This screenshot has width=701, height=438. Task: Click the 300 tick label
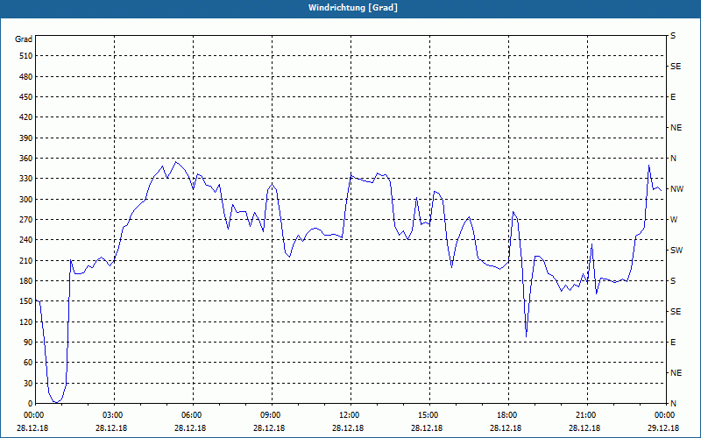point(26,200)
